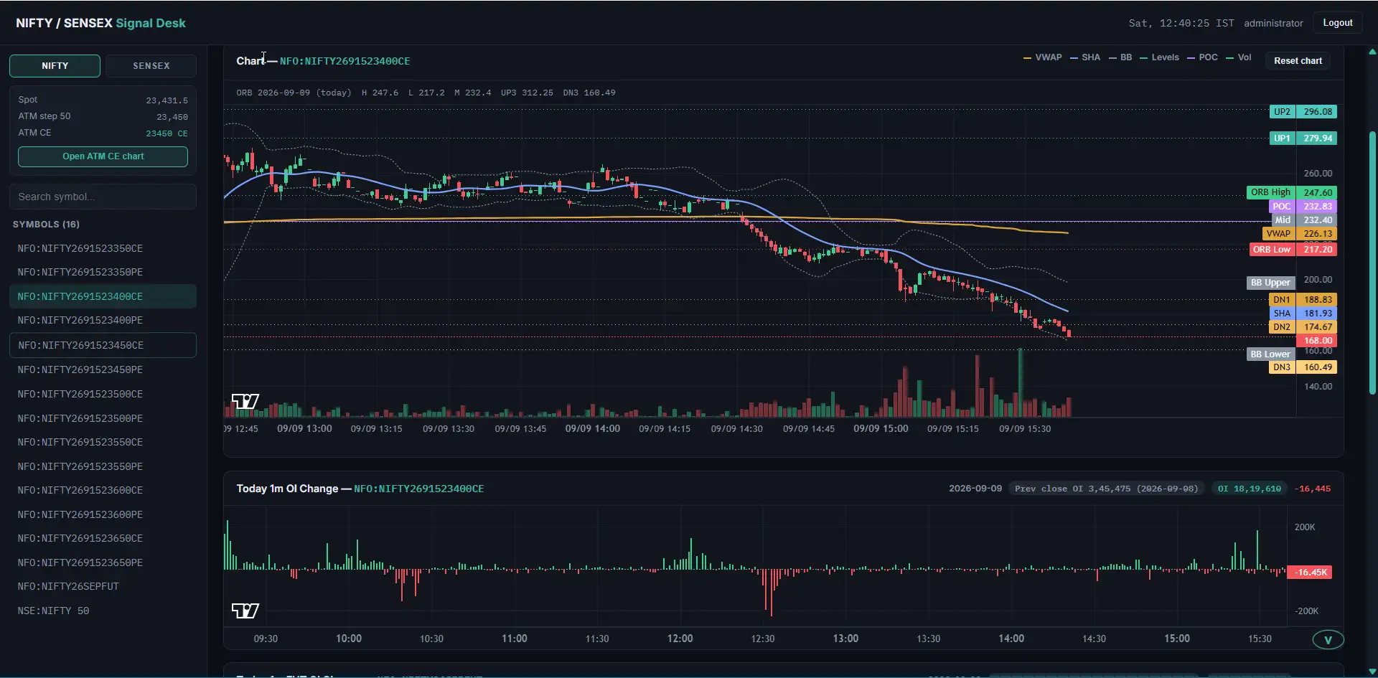Click the Spot value 23,431.5
This screenshot has width=1378, height=678.
point(167,100)
